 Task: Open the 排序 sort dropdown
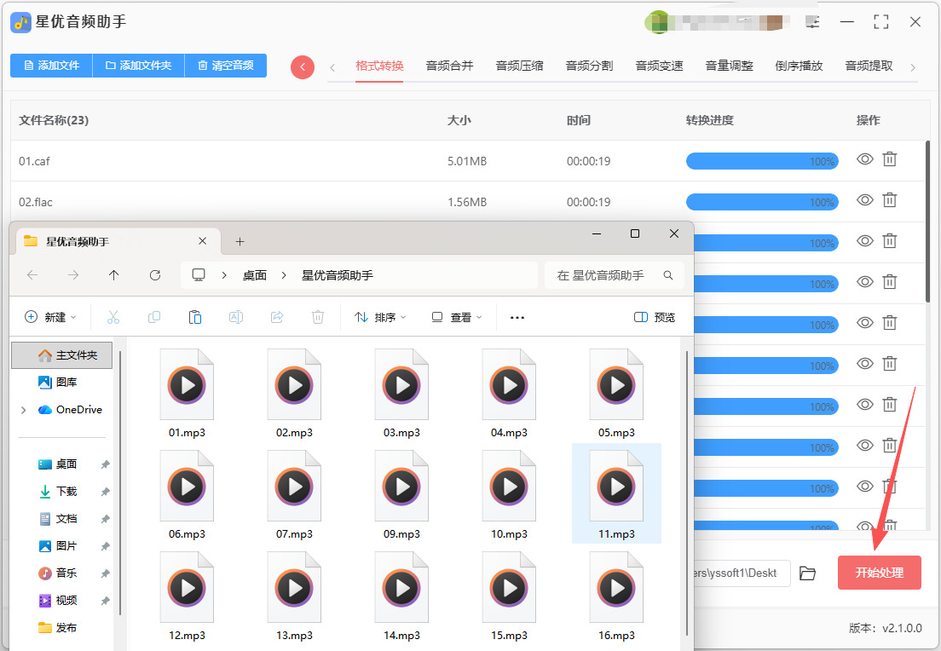coord(380,317)
